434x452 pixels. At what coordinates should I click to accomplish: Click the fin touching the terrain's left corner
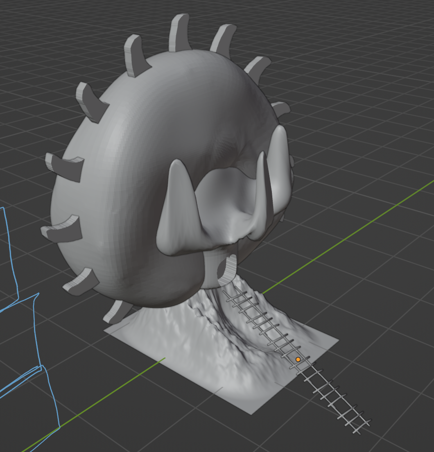point(117,312)
